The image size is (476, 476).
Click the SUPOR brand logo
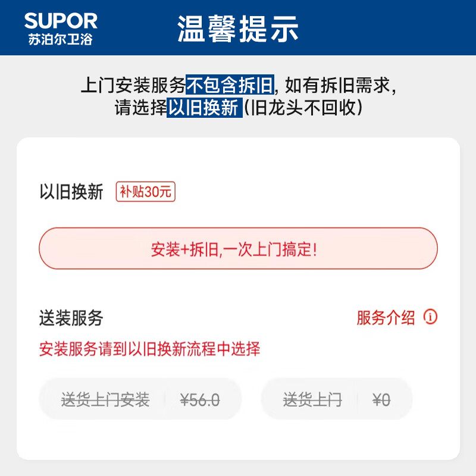[x=61, y=21]
